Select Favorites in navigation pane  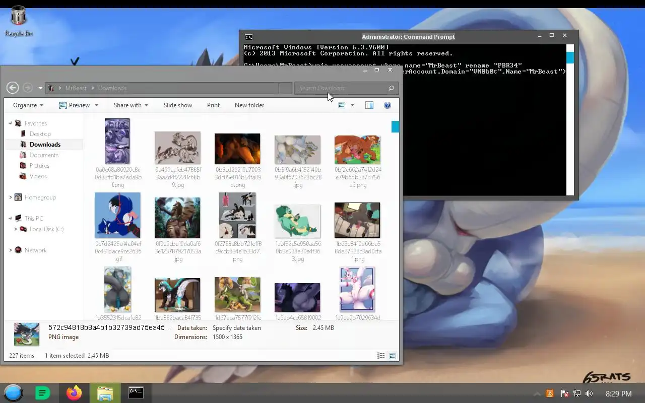[35, 123]
